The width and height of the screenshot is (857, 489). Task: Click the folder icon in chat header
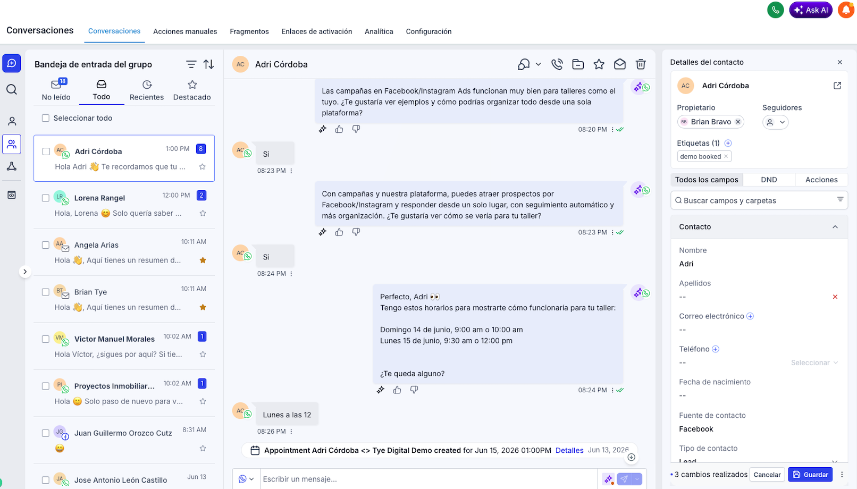pyautogui.click(x=578, y=64)
